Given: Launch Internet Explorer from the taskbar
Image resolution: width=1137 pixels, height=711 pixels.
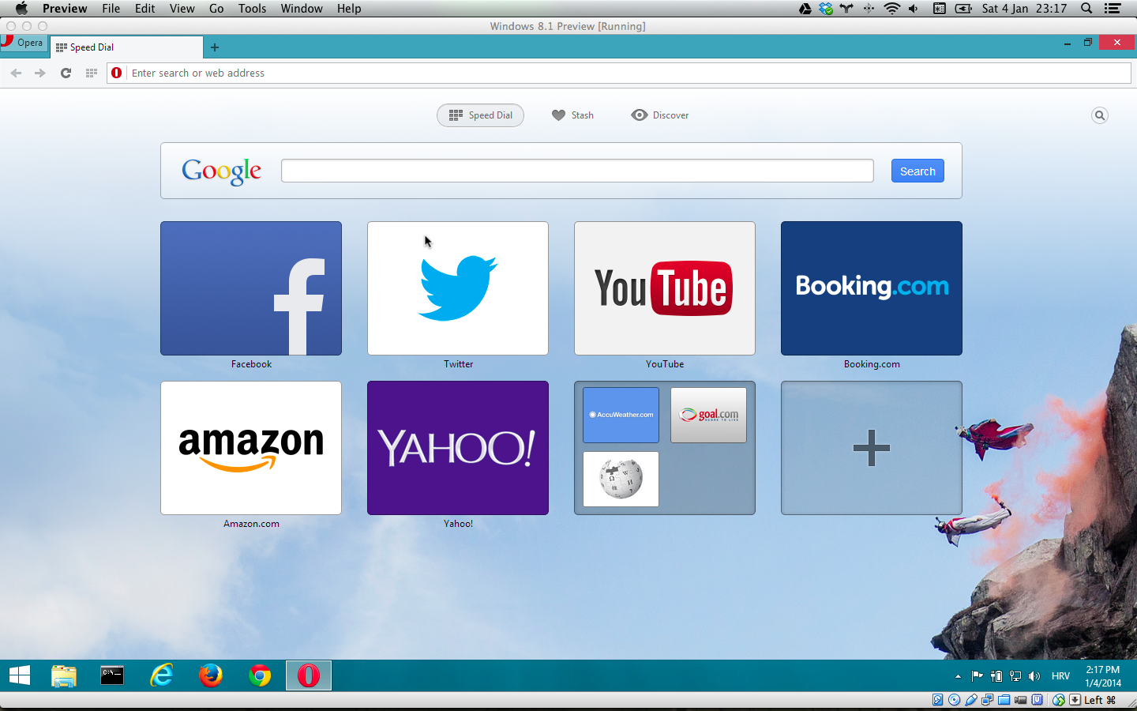Looking at the screenshot, I should 162,675.
